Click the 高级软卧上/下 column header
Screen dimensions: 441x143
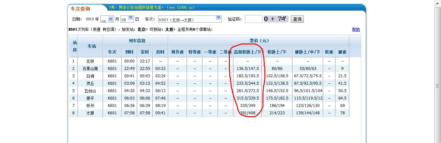click(248, 52)
